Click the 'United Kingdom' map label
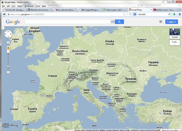 (x=35, y=30)
